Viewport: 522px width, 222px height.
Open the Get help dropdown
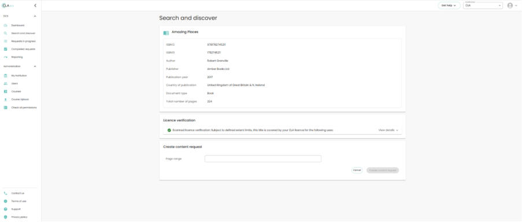click(449, 6)
